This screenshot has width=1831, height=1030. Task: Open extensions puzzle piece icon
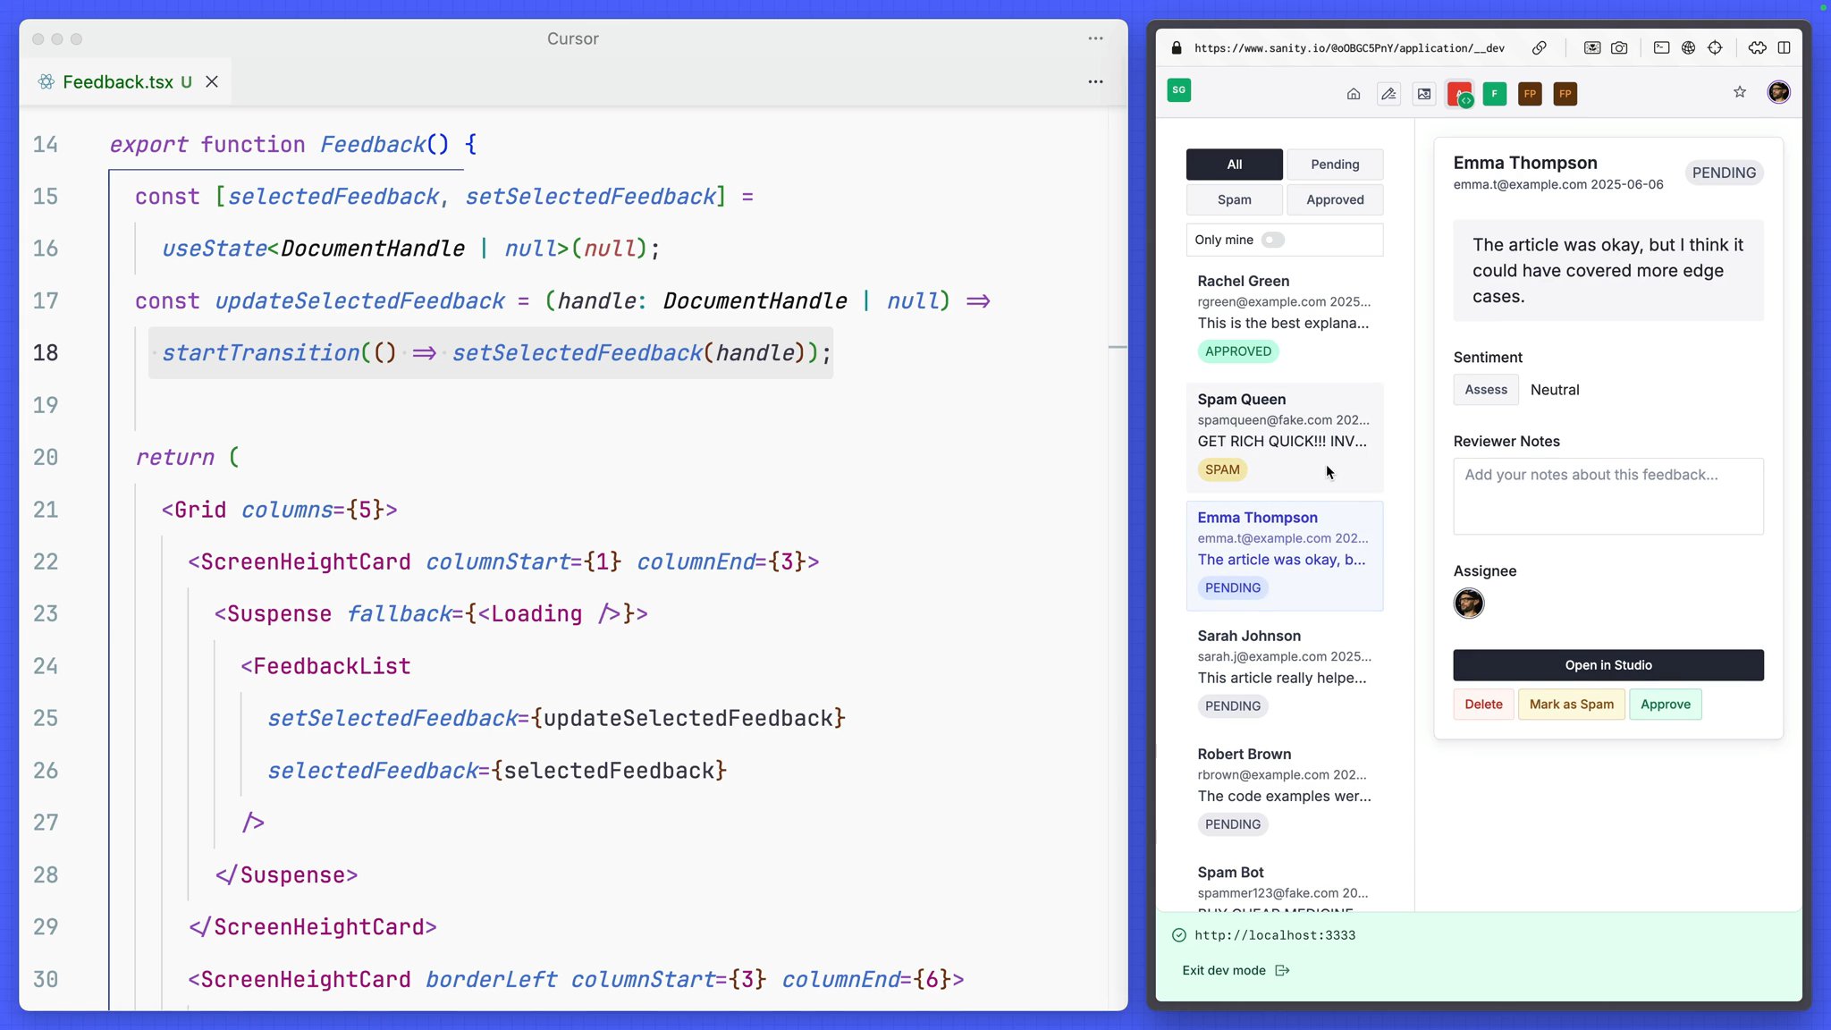click(1757, 48)
